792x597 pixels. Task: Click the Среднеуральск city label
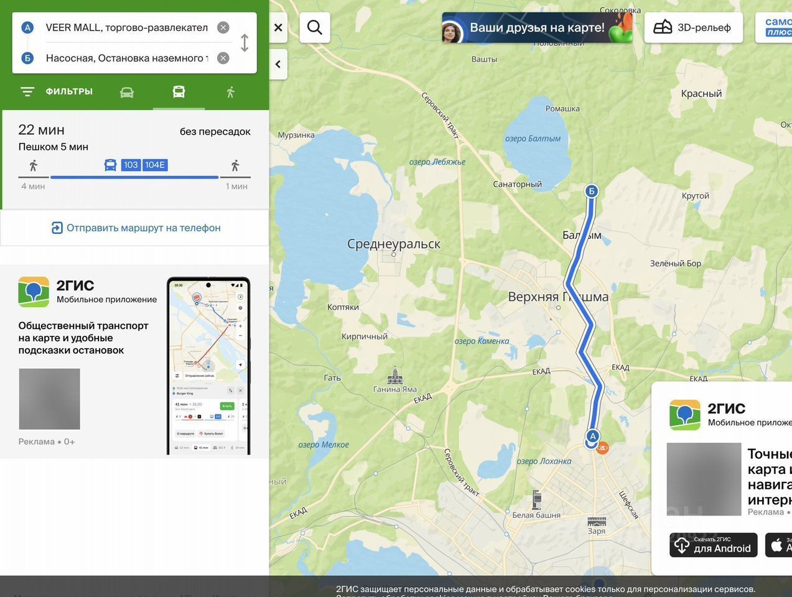coord(394,244)
